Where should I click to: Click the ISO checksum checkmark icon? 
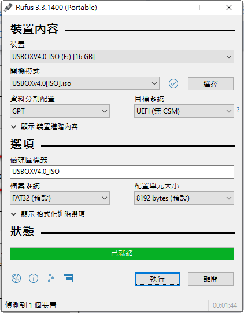173,83
